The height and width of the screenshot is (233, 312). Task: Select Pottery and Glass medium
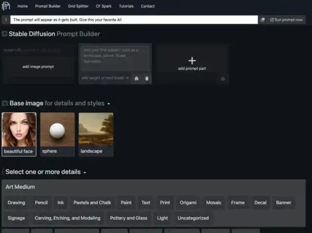pyautogui.click(x=129, y=218)
